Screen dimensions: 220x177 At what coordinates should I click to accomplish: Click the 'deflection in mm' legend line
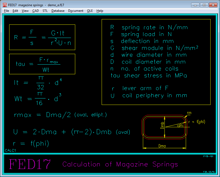tap(142, 41)
